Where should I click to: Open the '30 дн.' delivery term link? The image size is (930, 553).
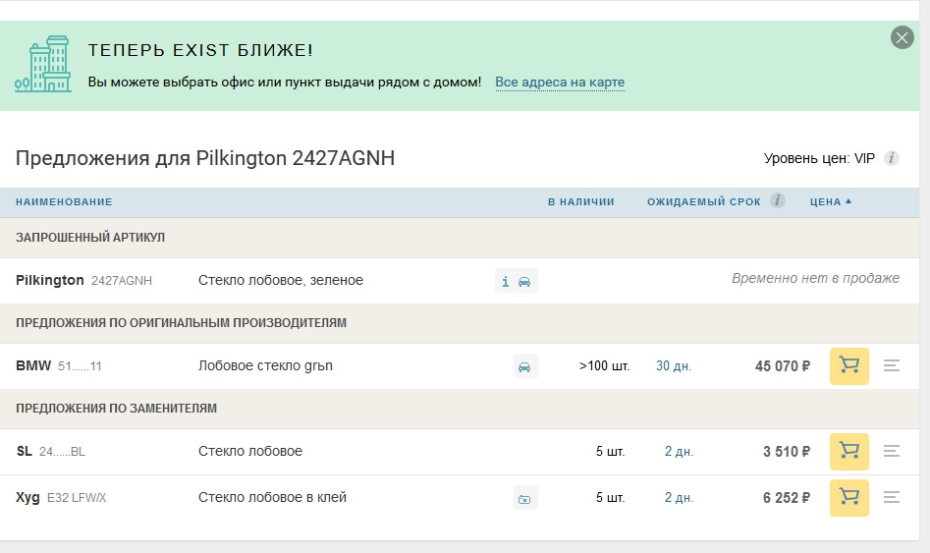pos(674,366)
